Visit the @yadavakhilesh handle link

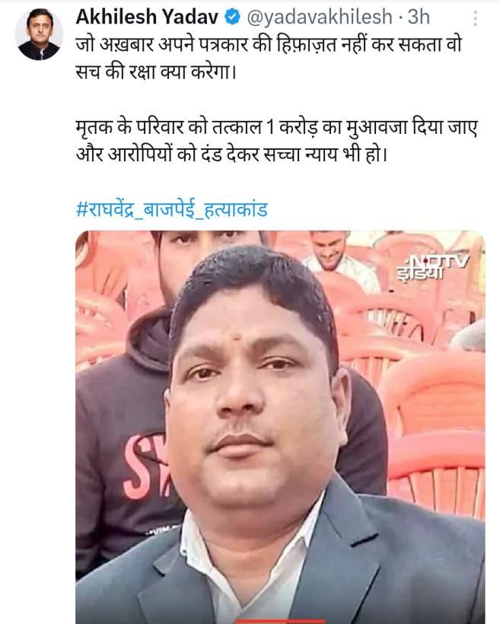point(320,18)
